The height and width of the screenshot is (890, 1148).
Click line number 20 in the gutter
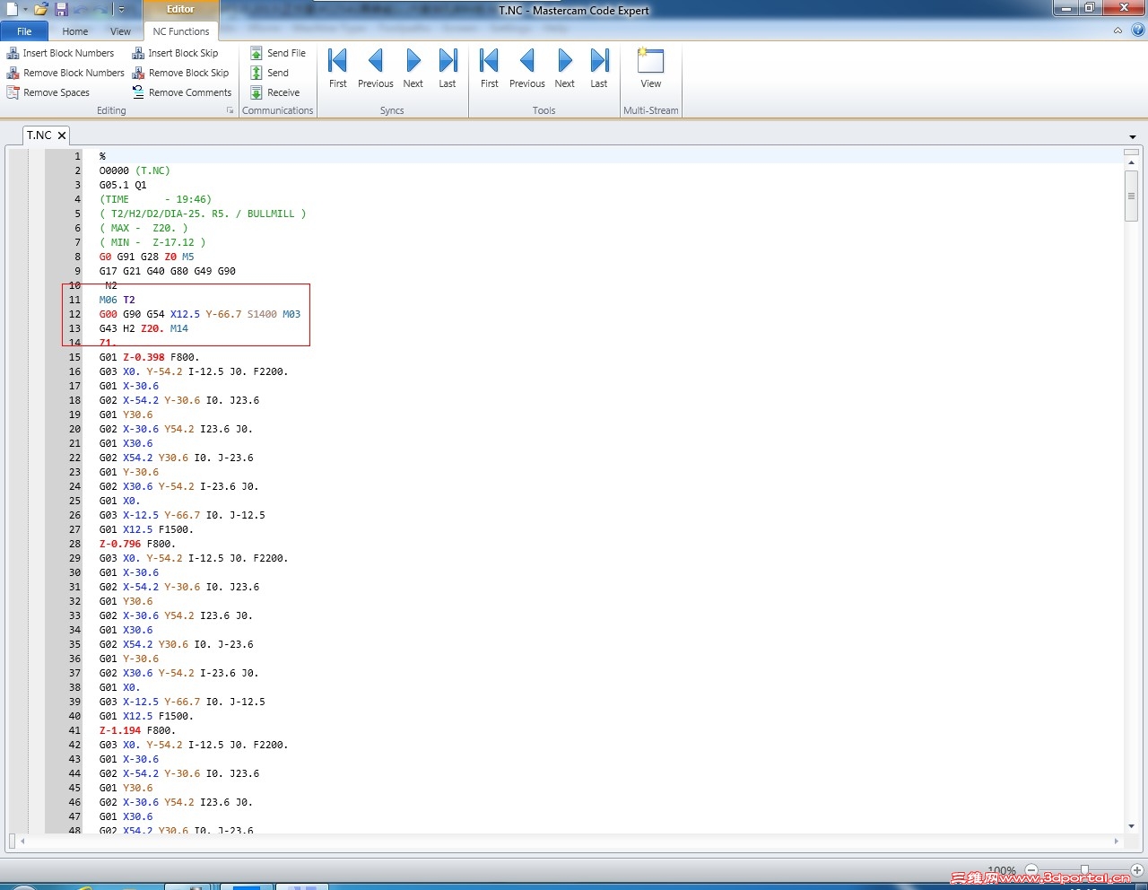[x=74, y=429]
